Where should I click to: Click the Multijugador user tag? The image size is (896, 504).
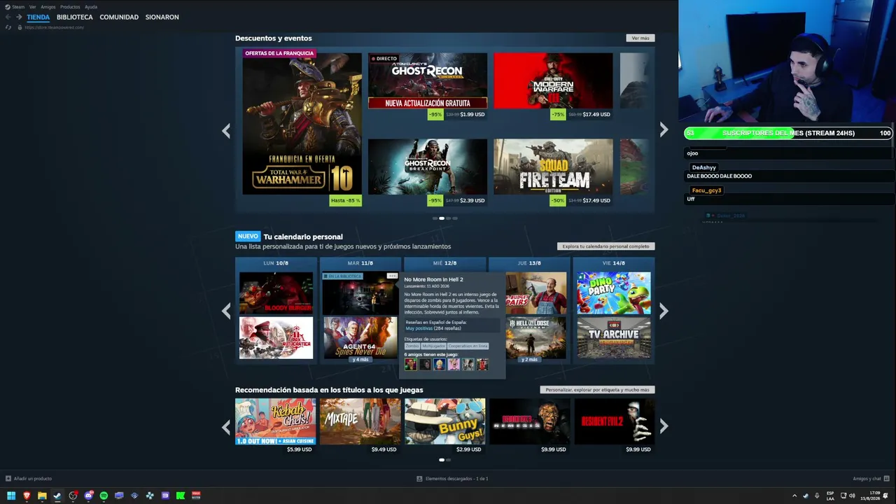433,346
